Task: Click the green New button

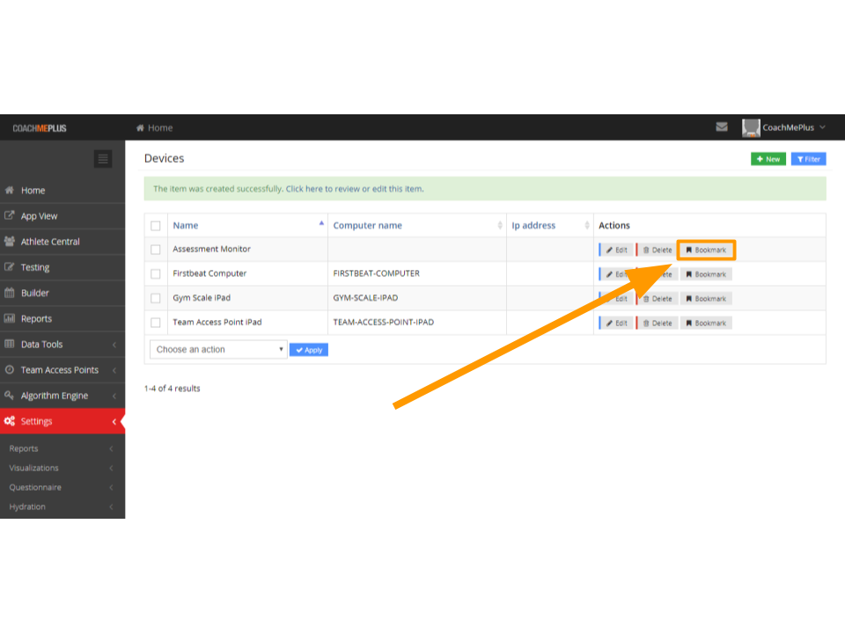Action: coord(768,159)
